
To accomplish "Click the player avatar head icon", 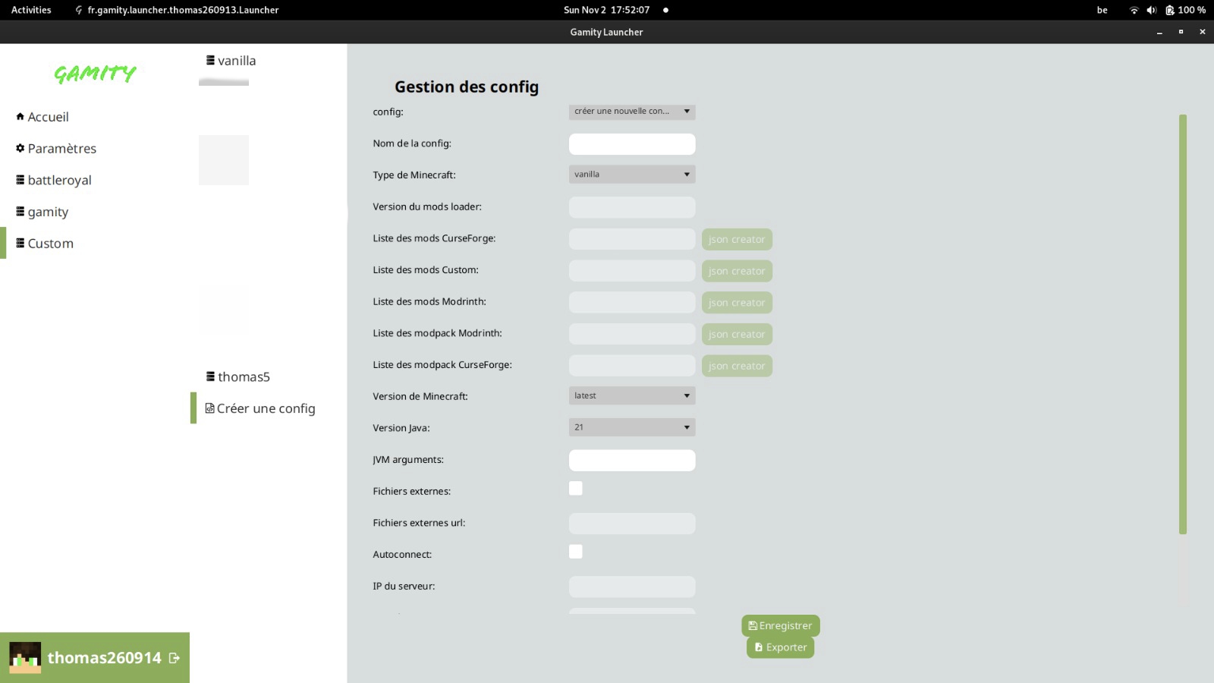I will (x=25, y=657).
